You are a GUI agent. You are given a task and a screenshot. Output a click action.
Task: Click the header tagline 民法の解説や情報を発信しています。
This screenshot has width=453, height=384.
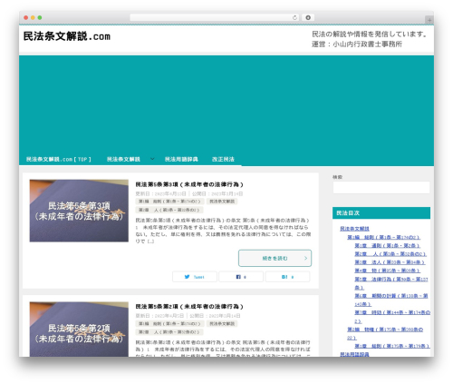(370, 34)
